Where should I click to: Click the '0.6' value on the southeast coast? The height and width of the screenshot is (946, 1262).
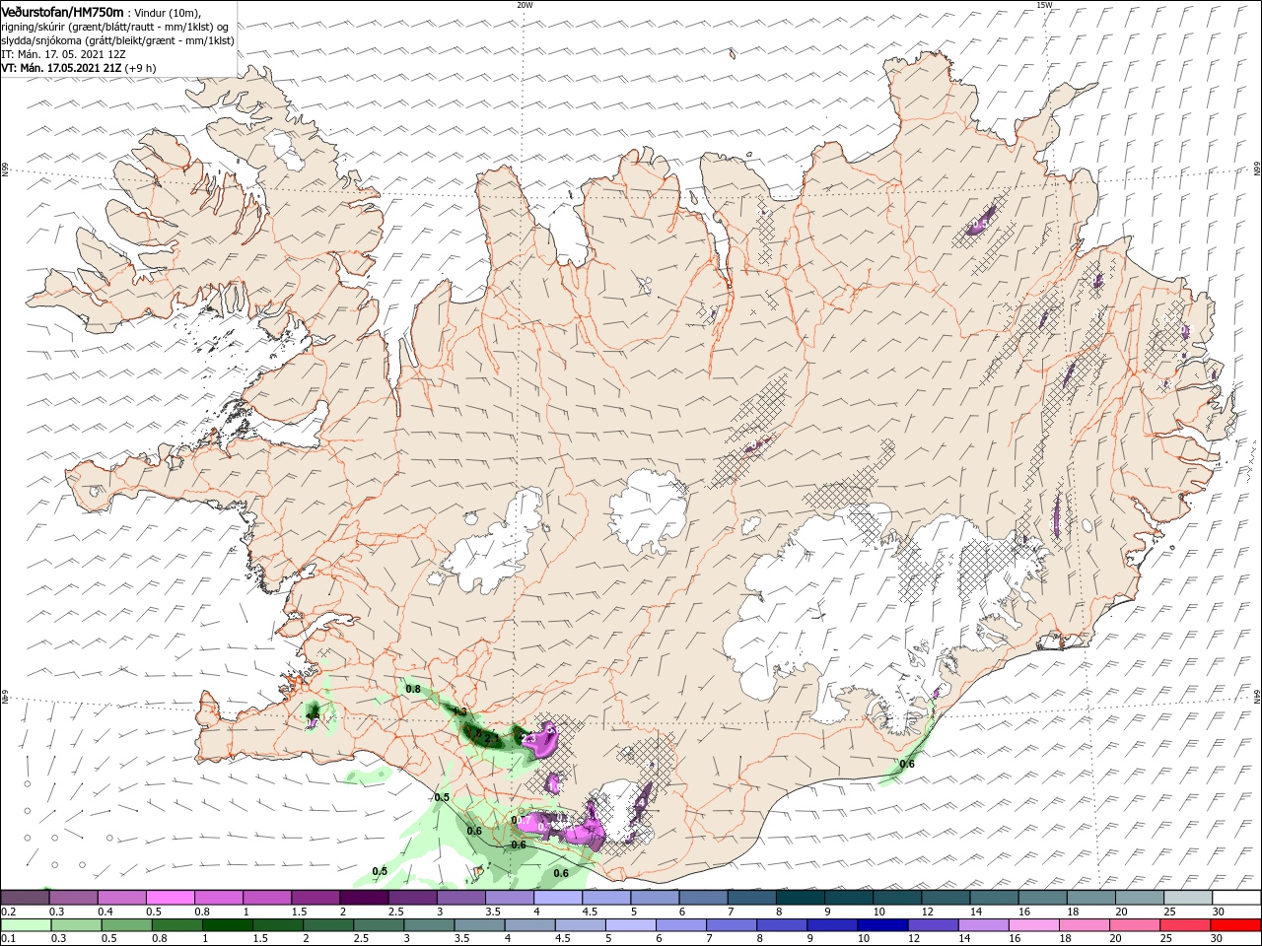click(x=907, y=764)
